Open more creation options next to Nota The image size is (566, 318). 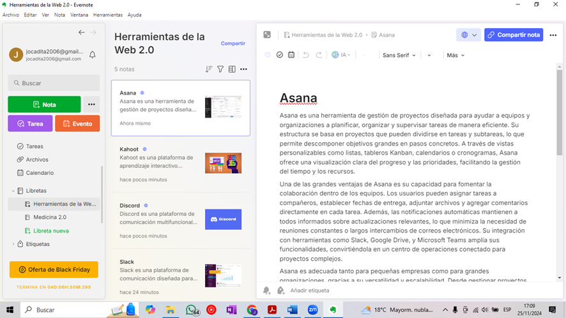point(91,104)
